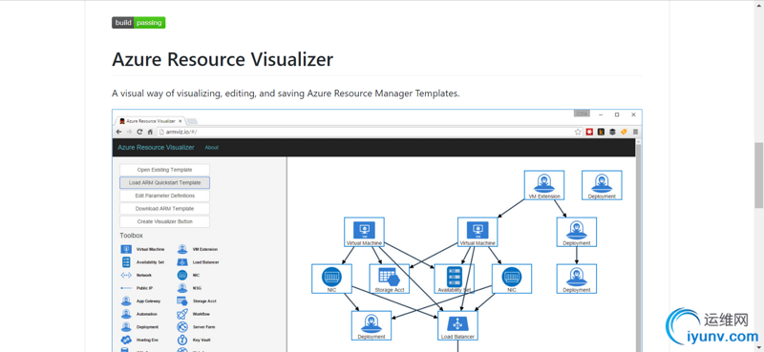Click the browser back arrow
The image size is (764, 352).
pos(118,132)
